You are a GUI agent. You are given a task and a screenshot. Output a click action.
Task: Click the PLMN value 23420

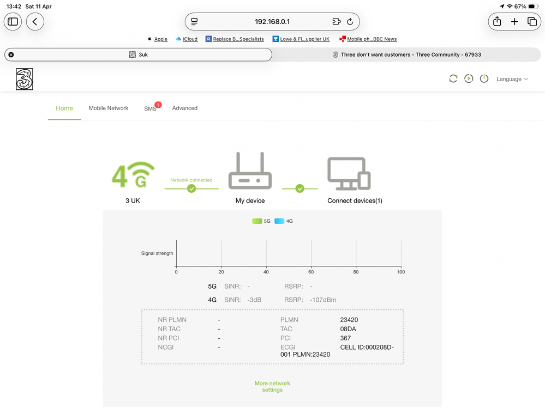coord(349,320)
